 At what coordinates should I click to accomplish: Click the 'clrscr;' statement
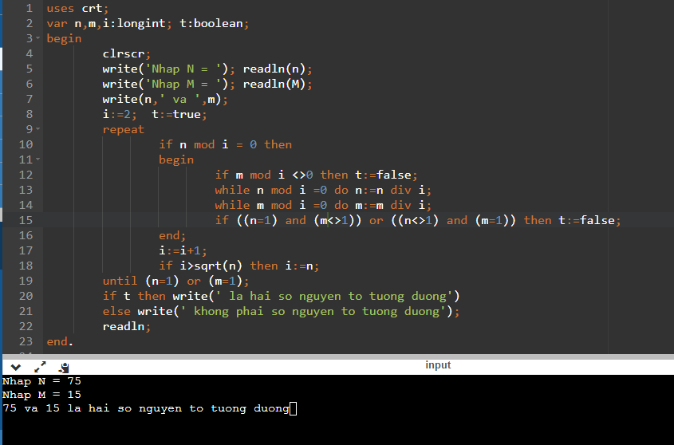[x=126, y=53]
